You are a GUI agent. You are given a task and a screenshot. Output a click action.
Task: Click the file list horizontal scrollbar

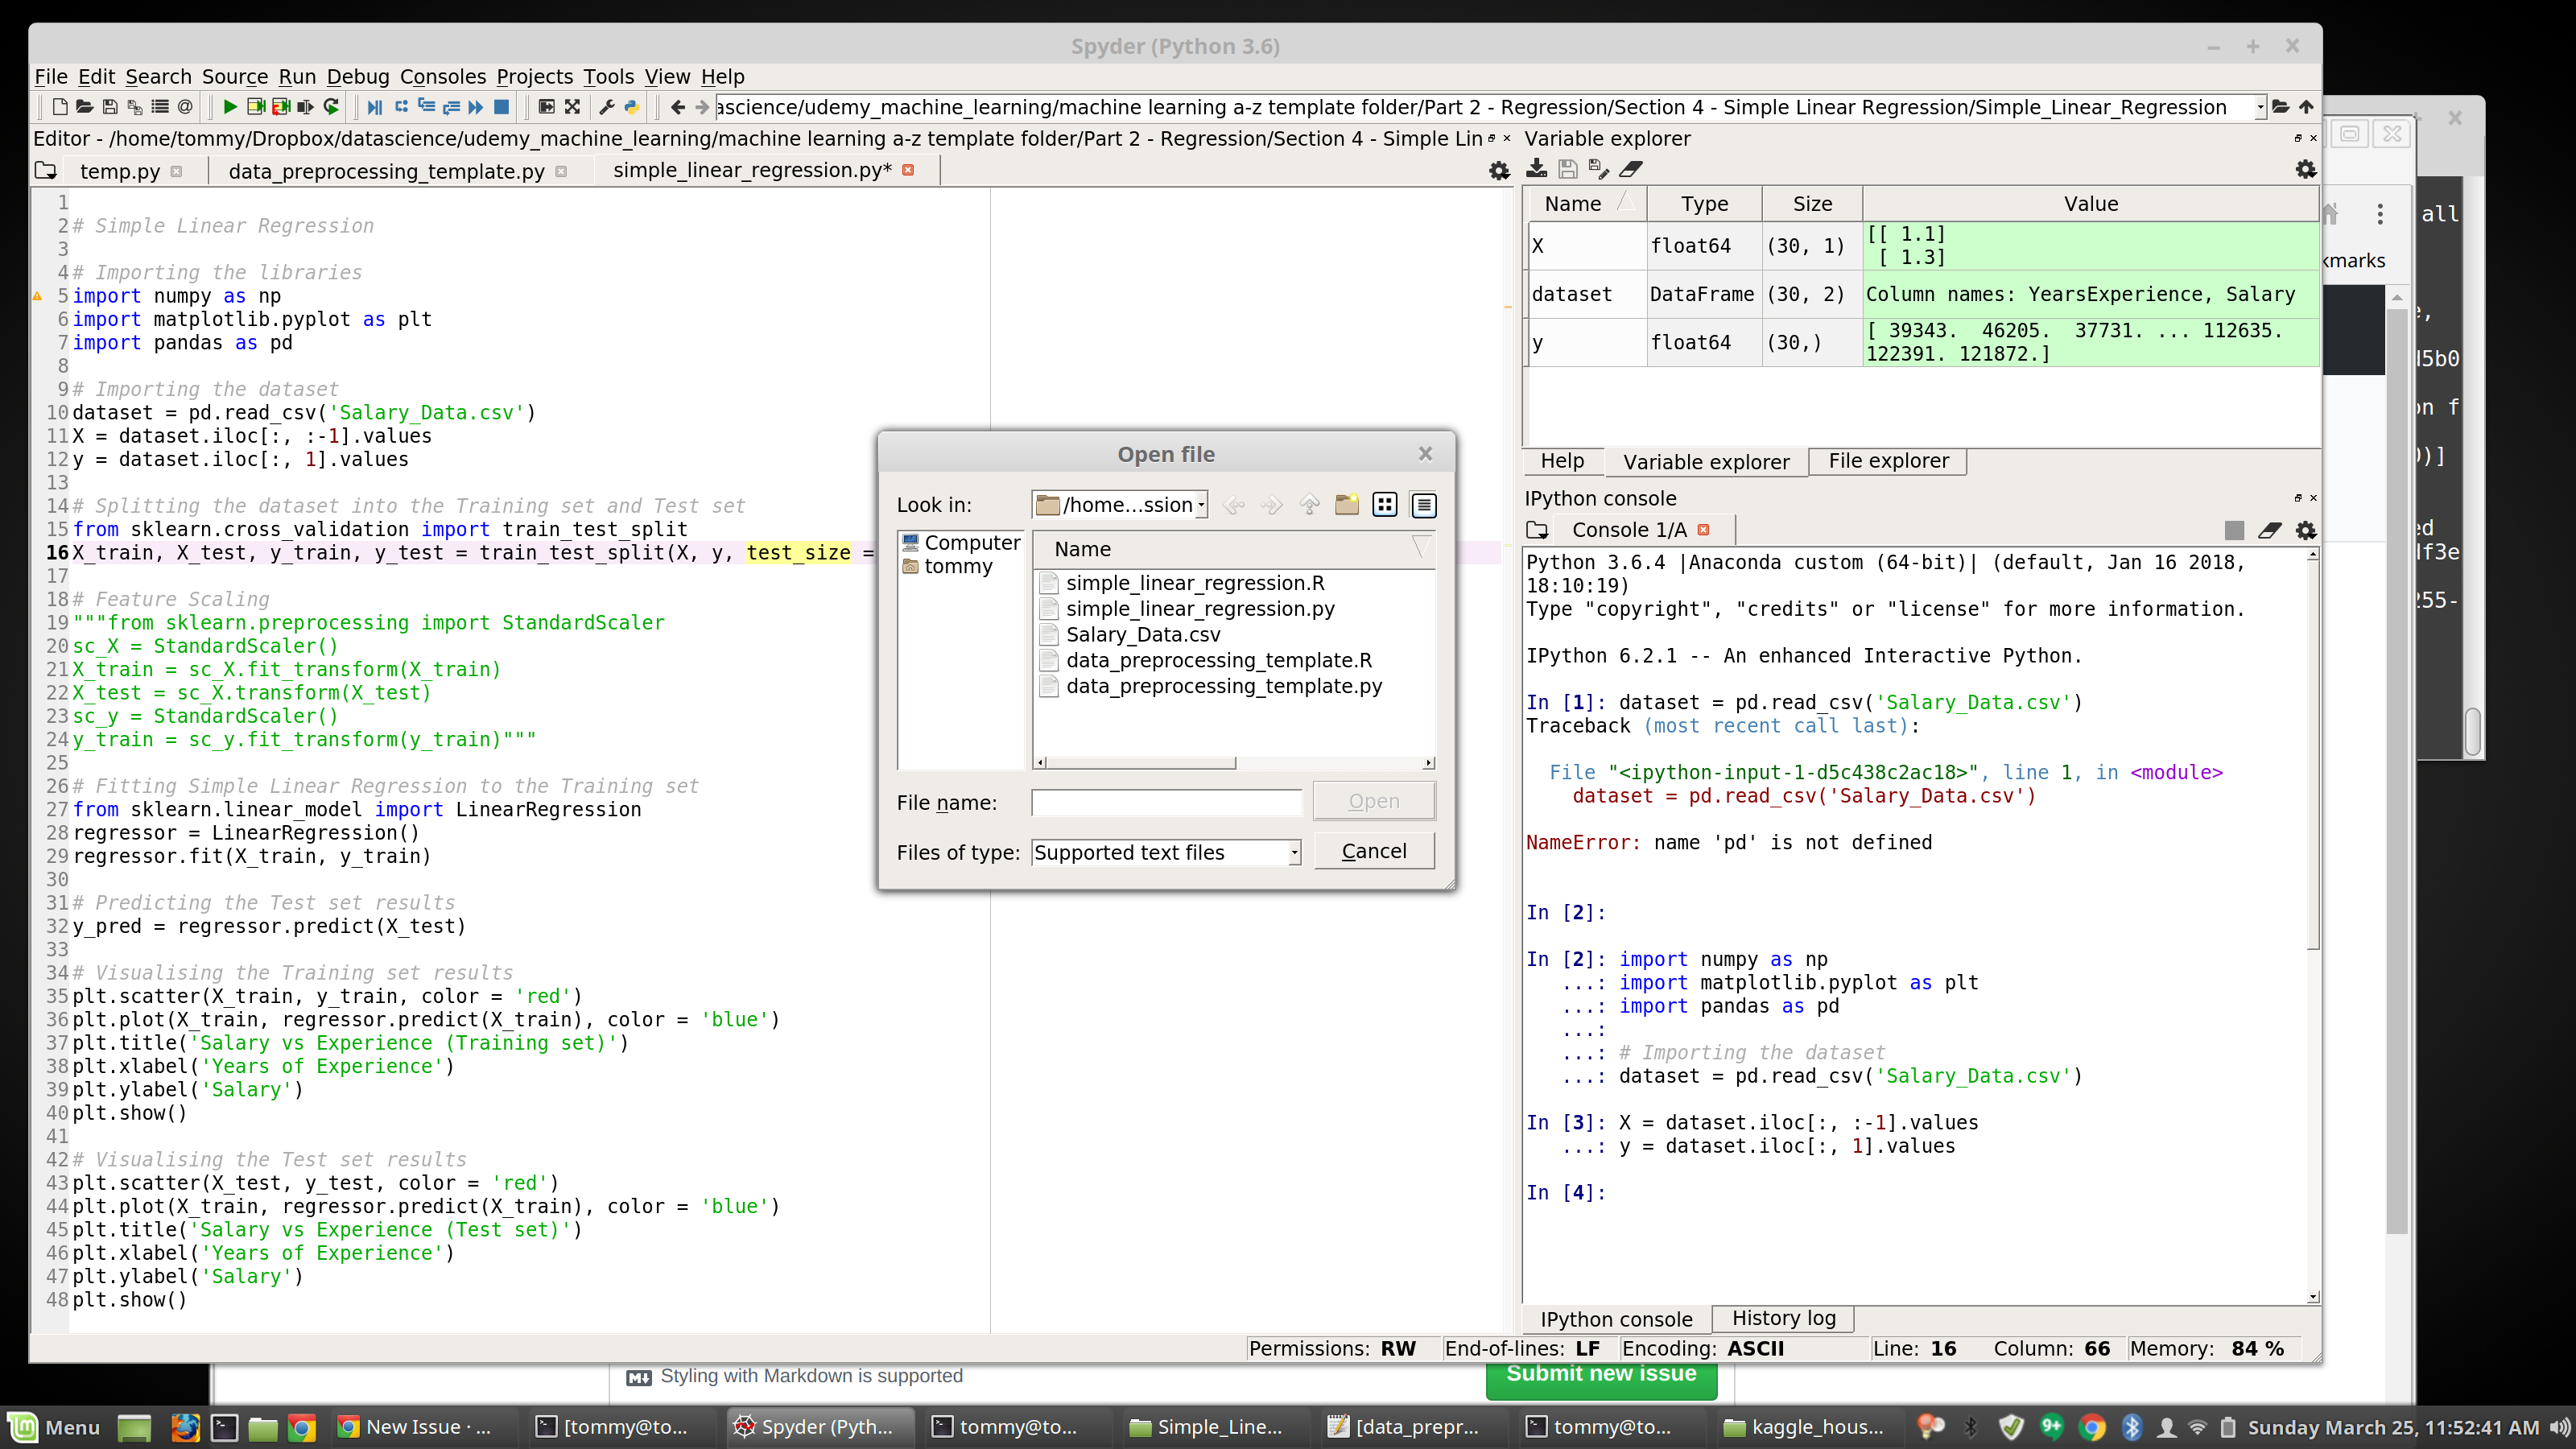(1140, 763)
